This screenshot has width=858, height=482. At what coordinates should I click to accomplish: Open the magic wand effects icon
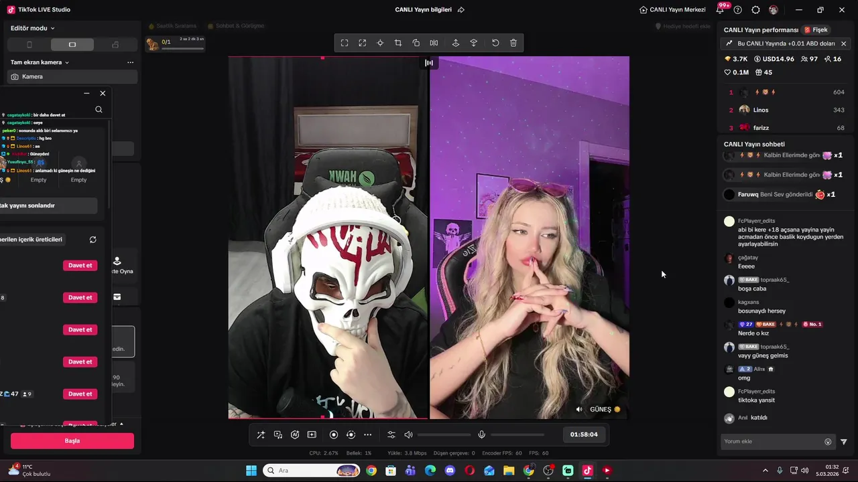[261, 434]
